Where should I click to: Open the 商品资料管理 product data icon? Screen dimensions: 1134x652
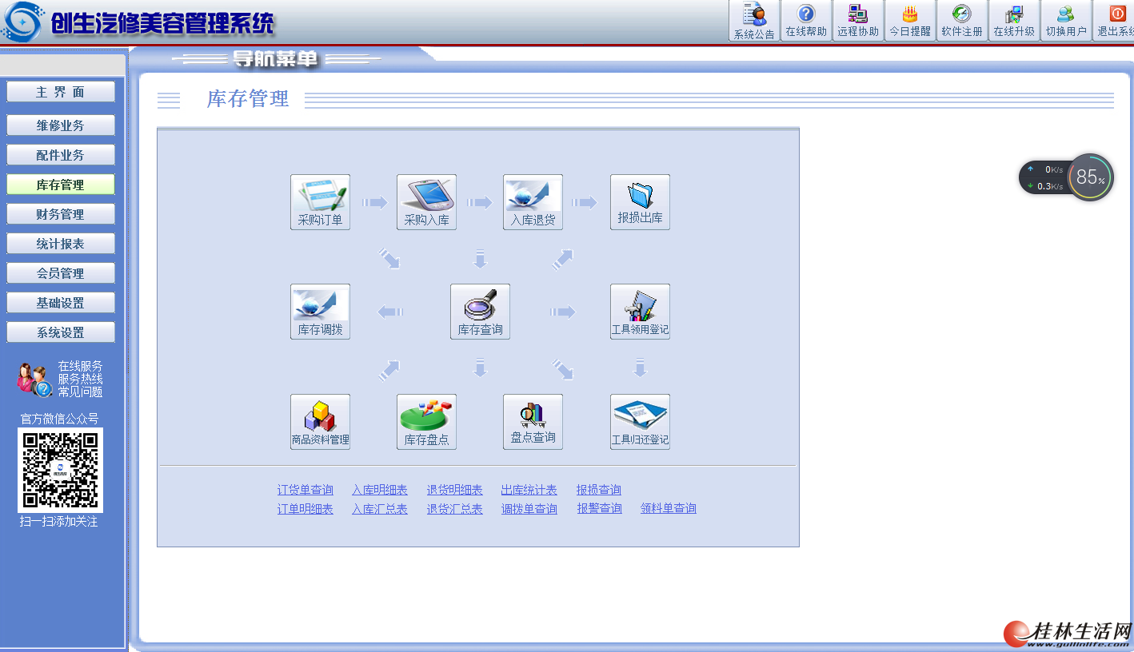320,422
